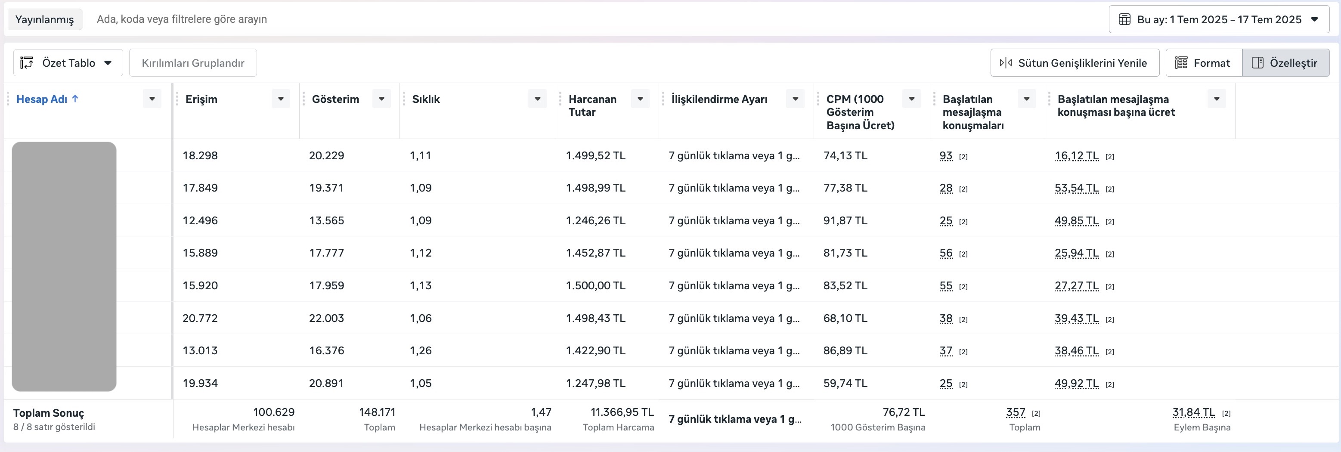Click the 25,94 TL cost value
Viewport: 1341px width, 452px height.
coord(1077,253)
